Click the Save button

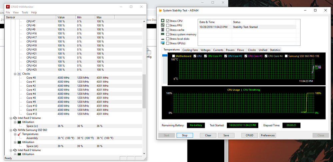[x=226, y=135]
